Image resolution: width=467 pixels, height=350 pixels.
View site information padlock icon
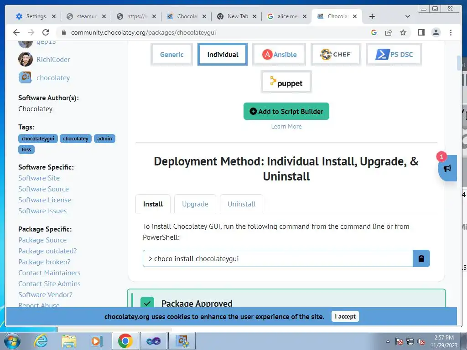(63, 32)
